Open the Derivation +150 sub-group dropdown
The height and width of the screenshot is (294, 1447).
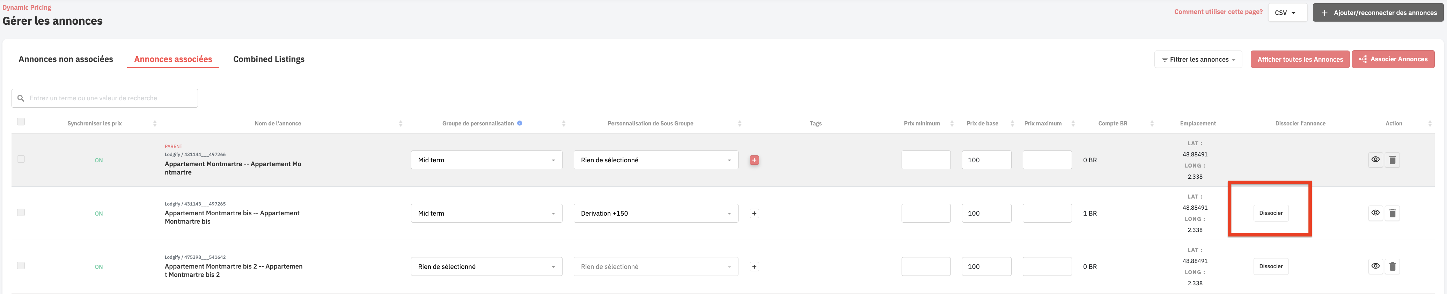click(655, 214)
